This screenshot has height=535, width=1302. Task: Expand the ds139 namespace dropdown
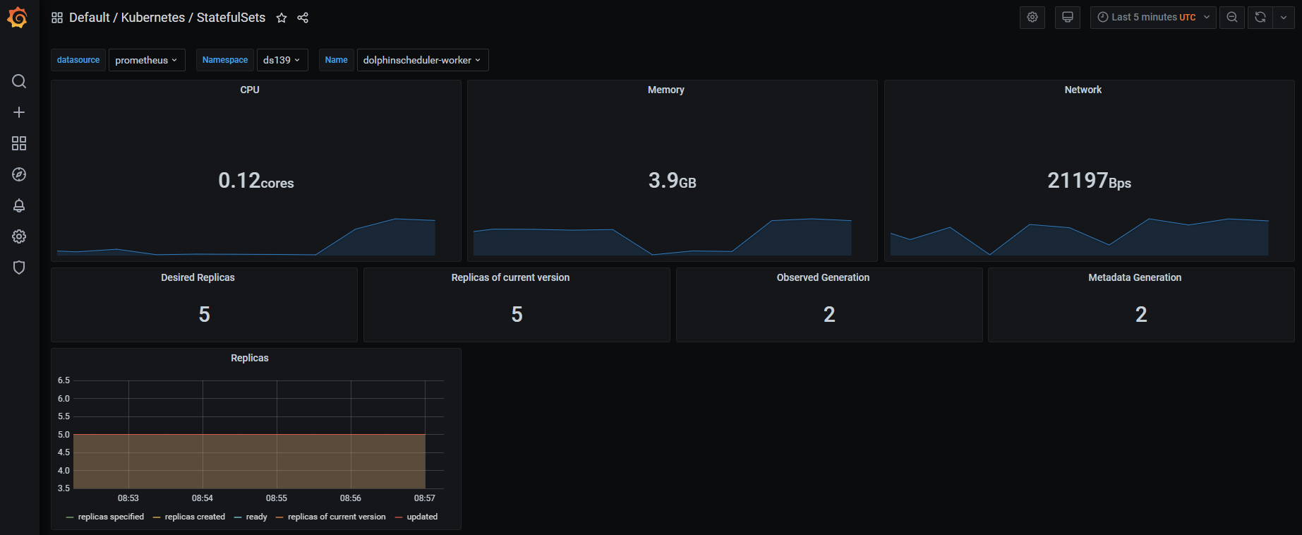(x=282, y=60)
